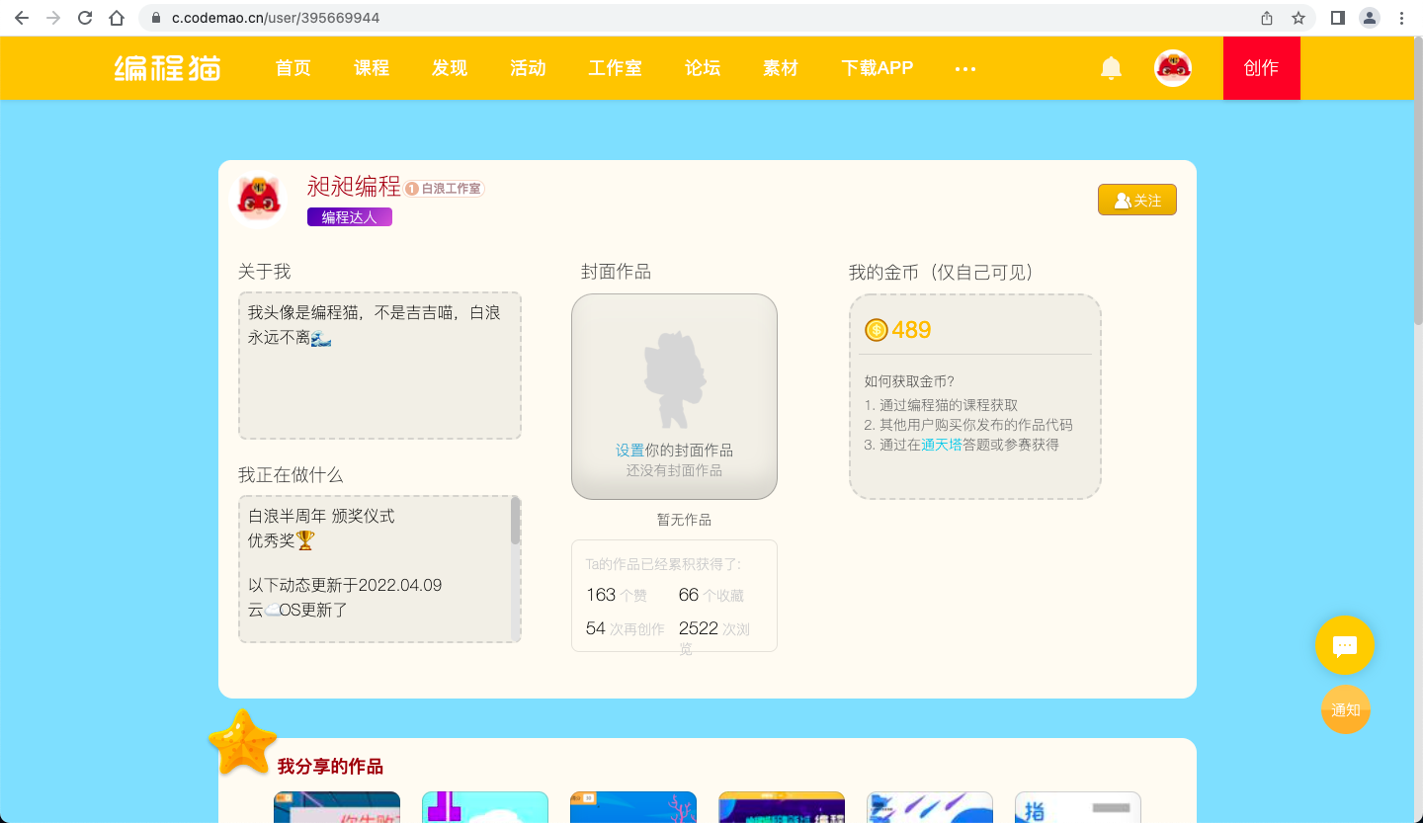Click the 封面作品 heading
Image resolution: width=1423 pixels, height=823 pixels.
click(616, 272)
